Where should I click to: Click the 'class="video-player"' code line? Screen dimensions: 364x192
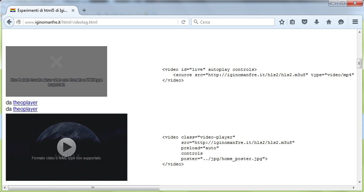coord(199,137)
